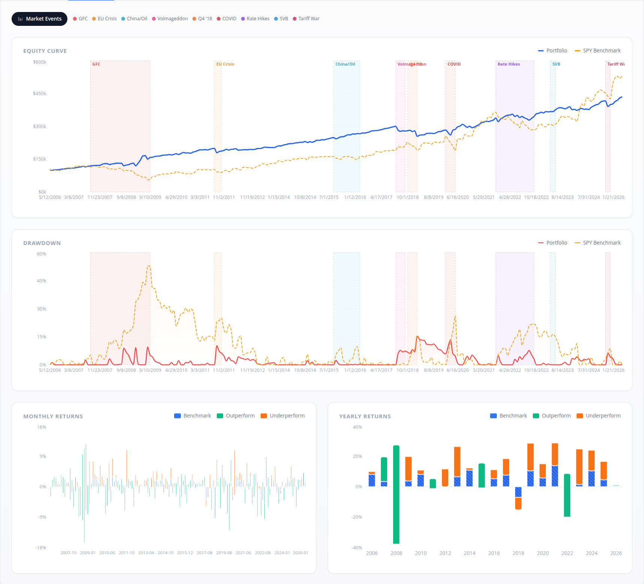The image size is (644, 584).
Task: Click the DRAWDOWN heading
Action: [42, 243]
